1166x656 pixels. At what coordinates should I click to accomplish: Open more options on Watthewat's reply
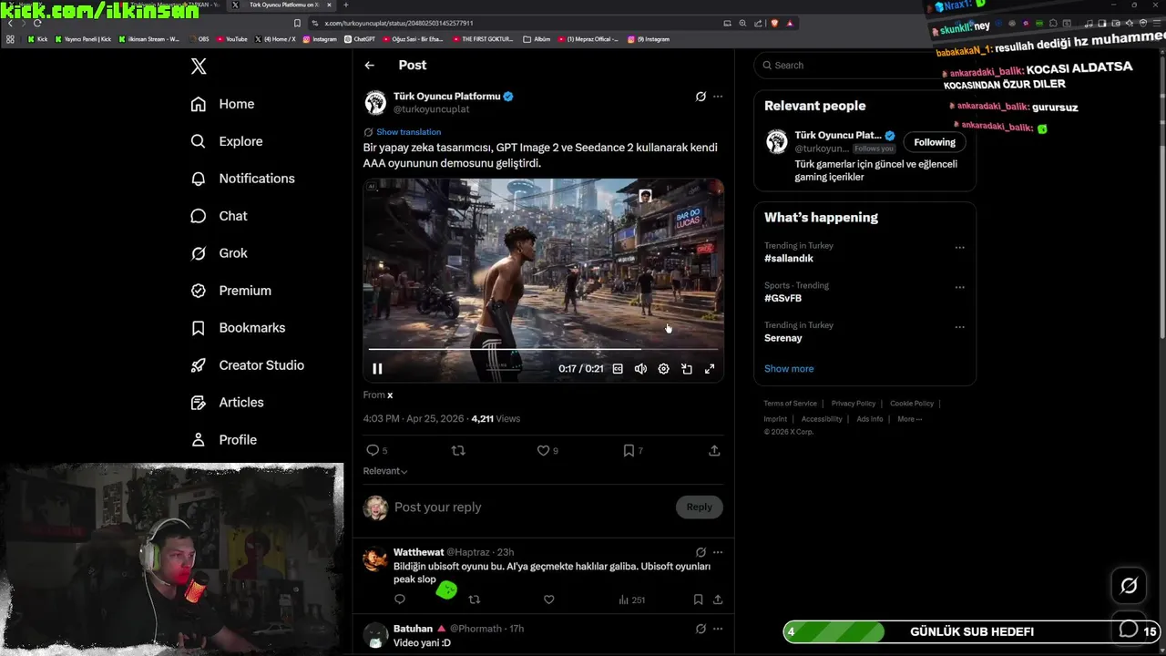pyautogui.click(x=718, y=552)
